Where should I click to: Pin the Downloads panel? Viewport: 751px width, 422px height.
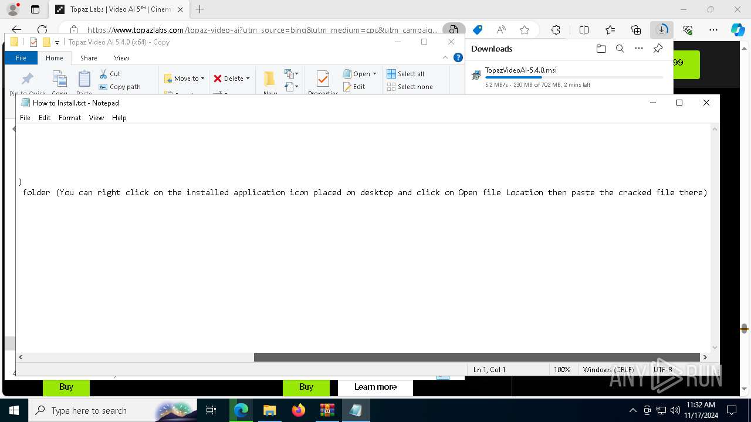pos(658,49)
